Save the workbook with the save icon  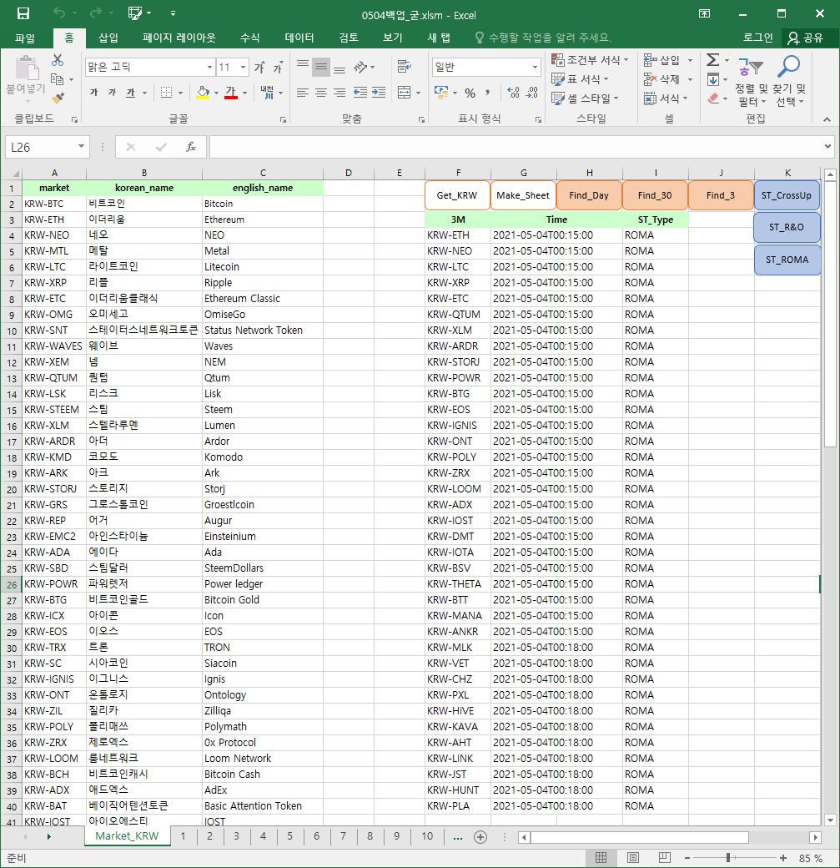23,13
